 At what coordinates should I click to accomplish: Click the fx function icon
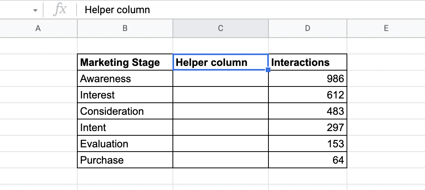pos(60,10)
